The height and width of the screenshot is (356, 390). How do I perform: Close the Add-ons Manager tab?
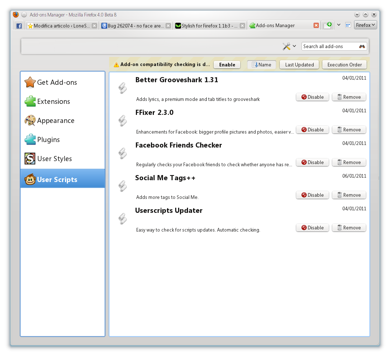click(x=316, y=25)
